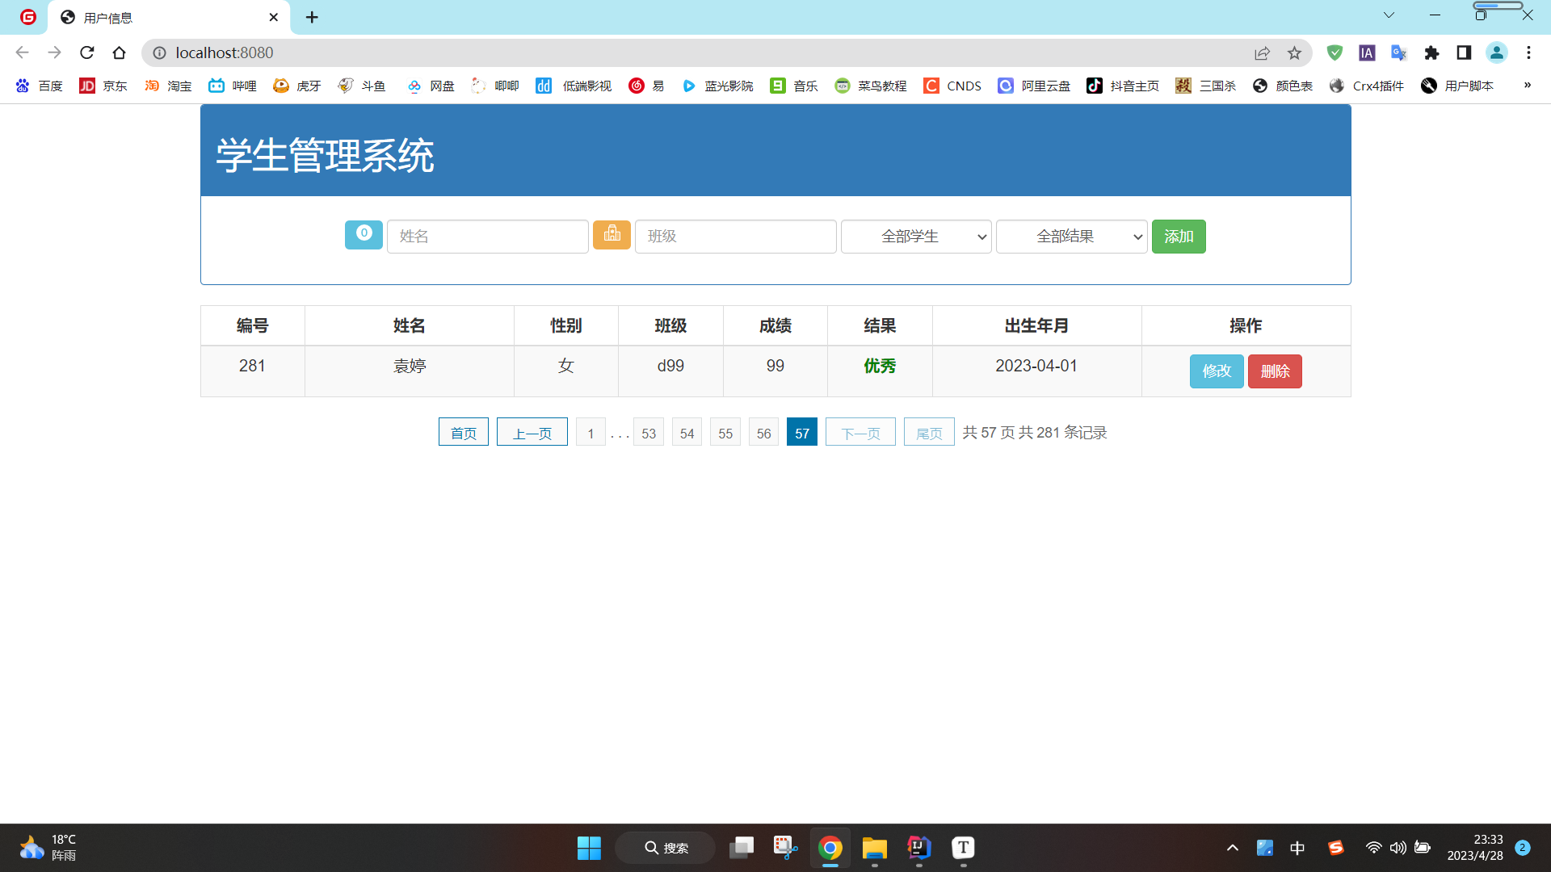Click the red 删除 button for 袁婷
The width and height of the screenshot is (1551, 872).
(1274, 371)
